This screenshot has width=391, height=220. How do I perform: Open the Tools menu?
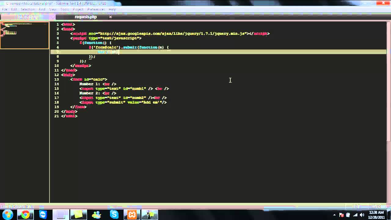click(x=64, y=9)
